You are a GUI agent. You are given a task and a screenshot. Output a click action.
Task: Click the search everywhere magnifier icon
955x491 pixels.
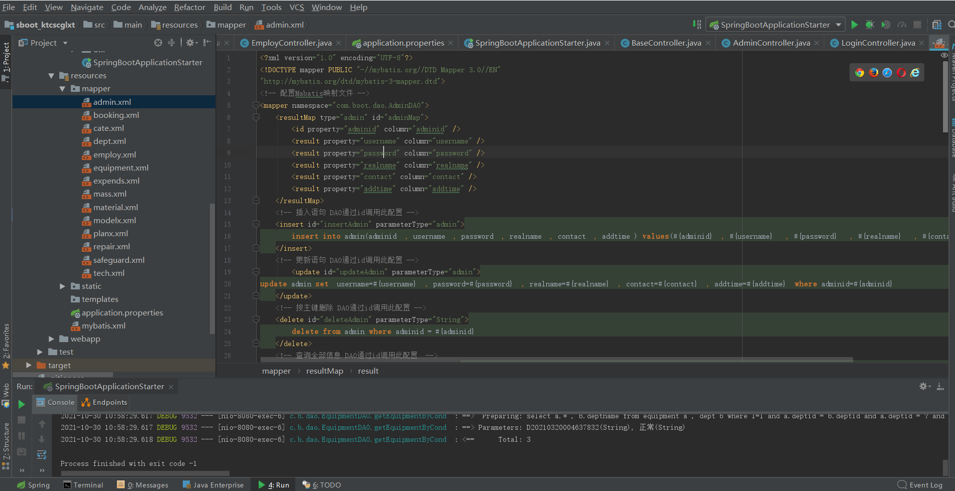950,25
